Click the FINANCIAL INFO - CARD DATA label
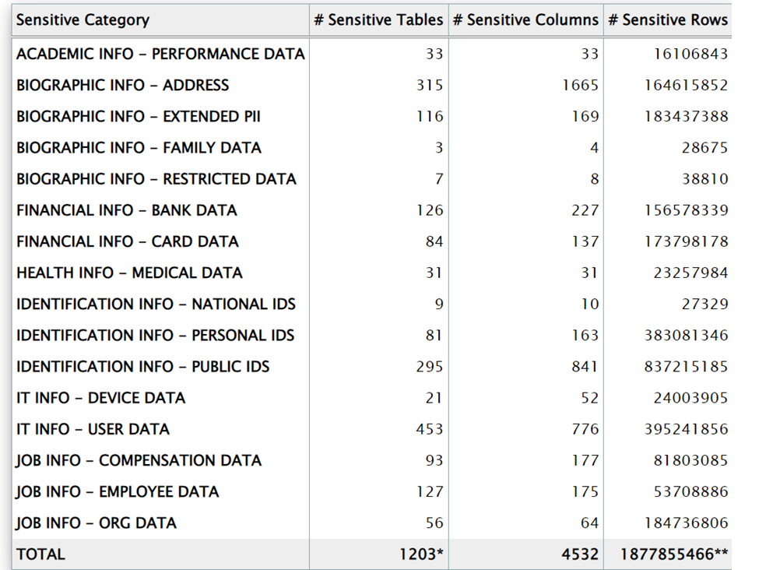The image size is (773, 570). 128,241
